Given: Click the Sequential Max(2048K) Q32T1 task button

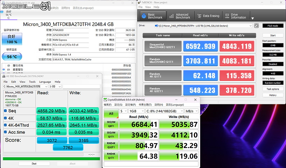Looking at the screenshot, I should 163,46.
